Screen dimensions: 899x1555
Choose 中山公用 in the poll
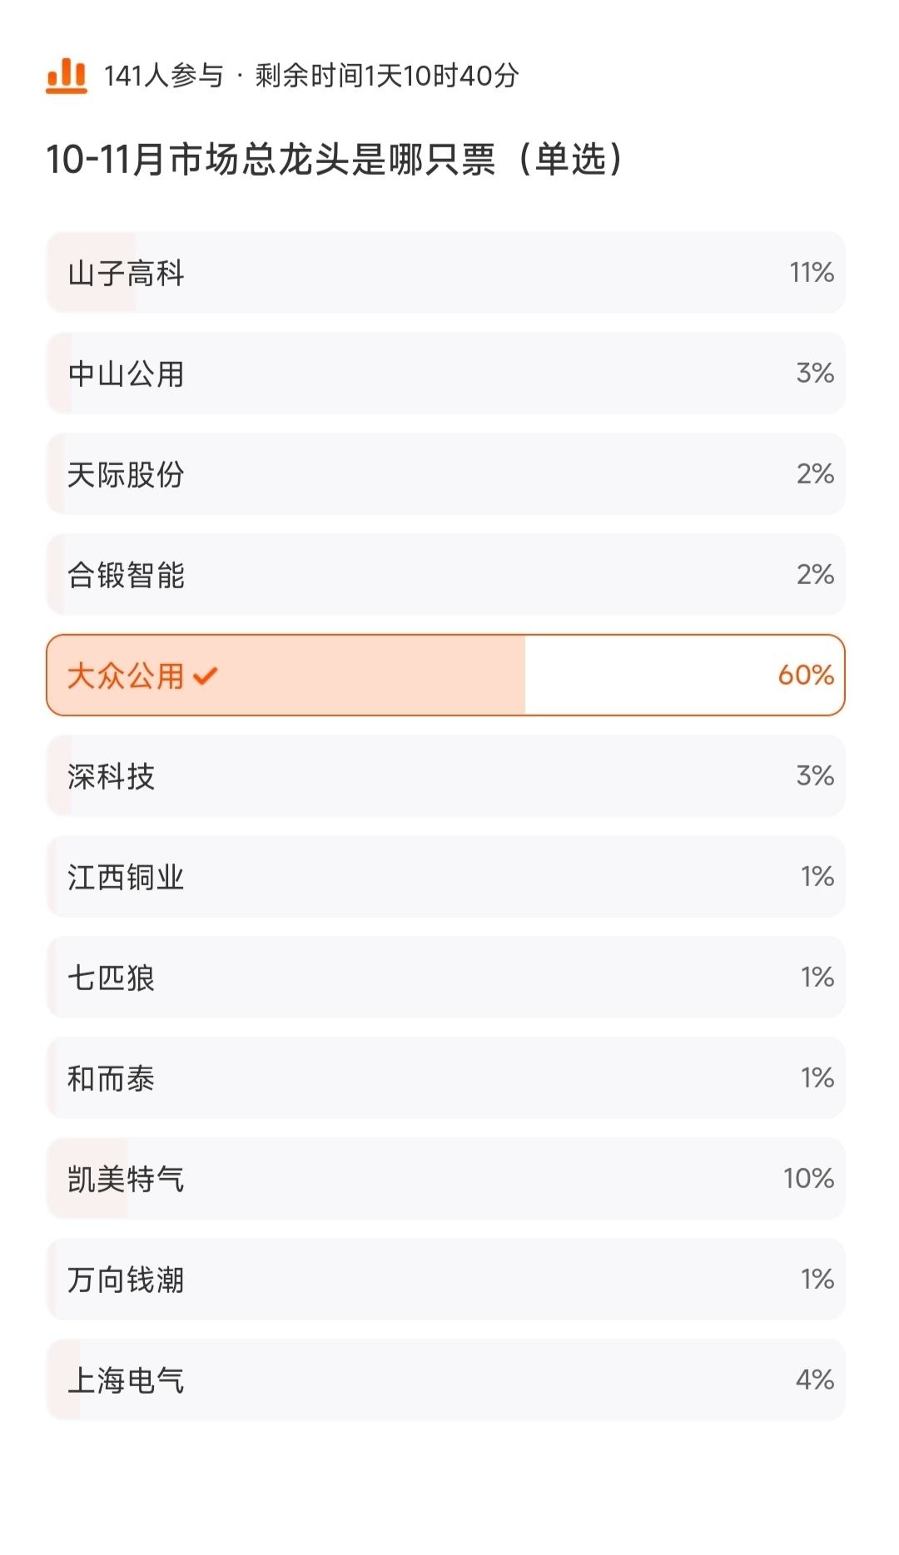(445, 374)
